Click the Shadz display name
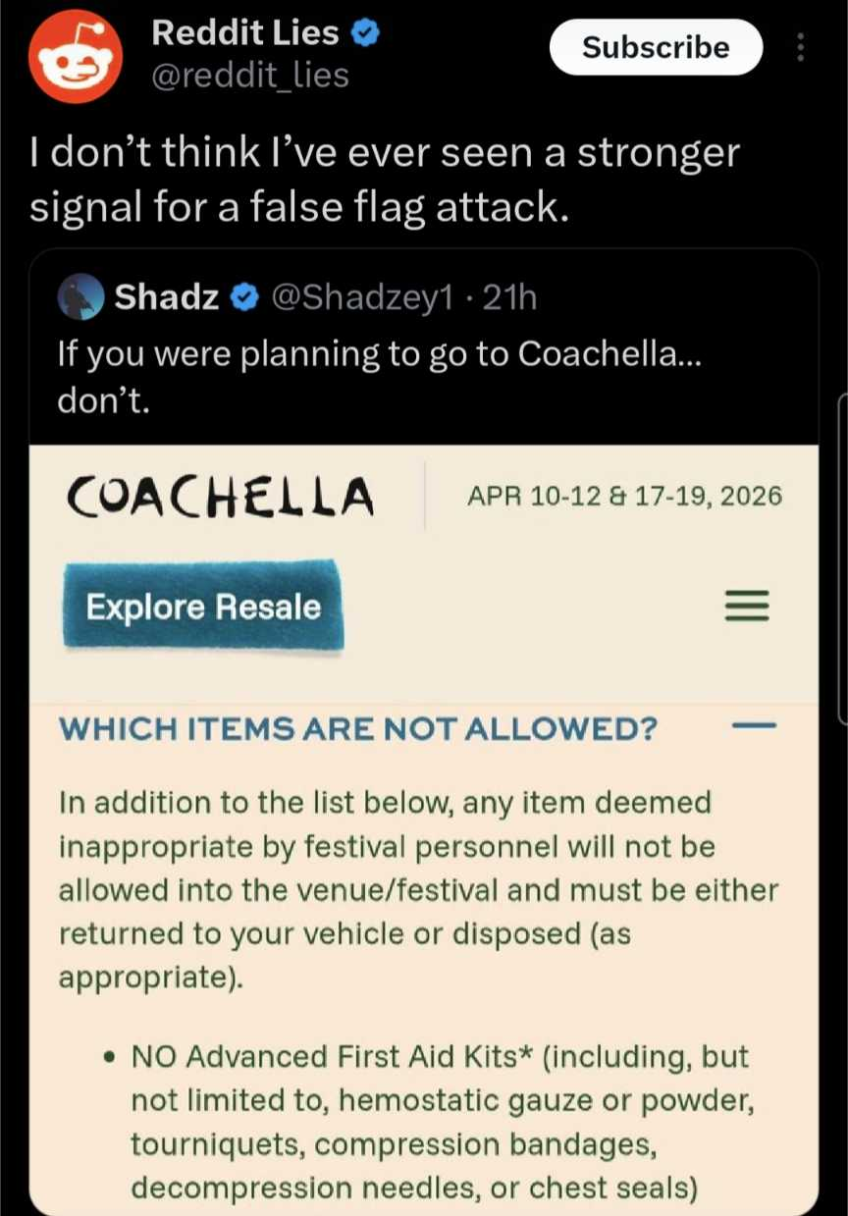This screenshot has width=848, height=1216. [x=167, y=297]
